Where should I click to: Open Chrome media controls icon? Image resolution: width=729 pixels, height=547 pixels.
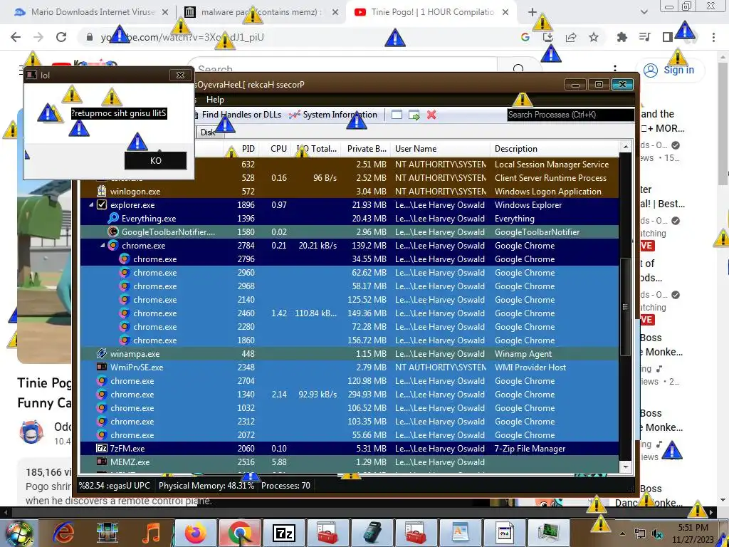[x=645, y=37]
